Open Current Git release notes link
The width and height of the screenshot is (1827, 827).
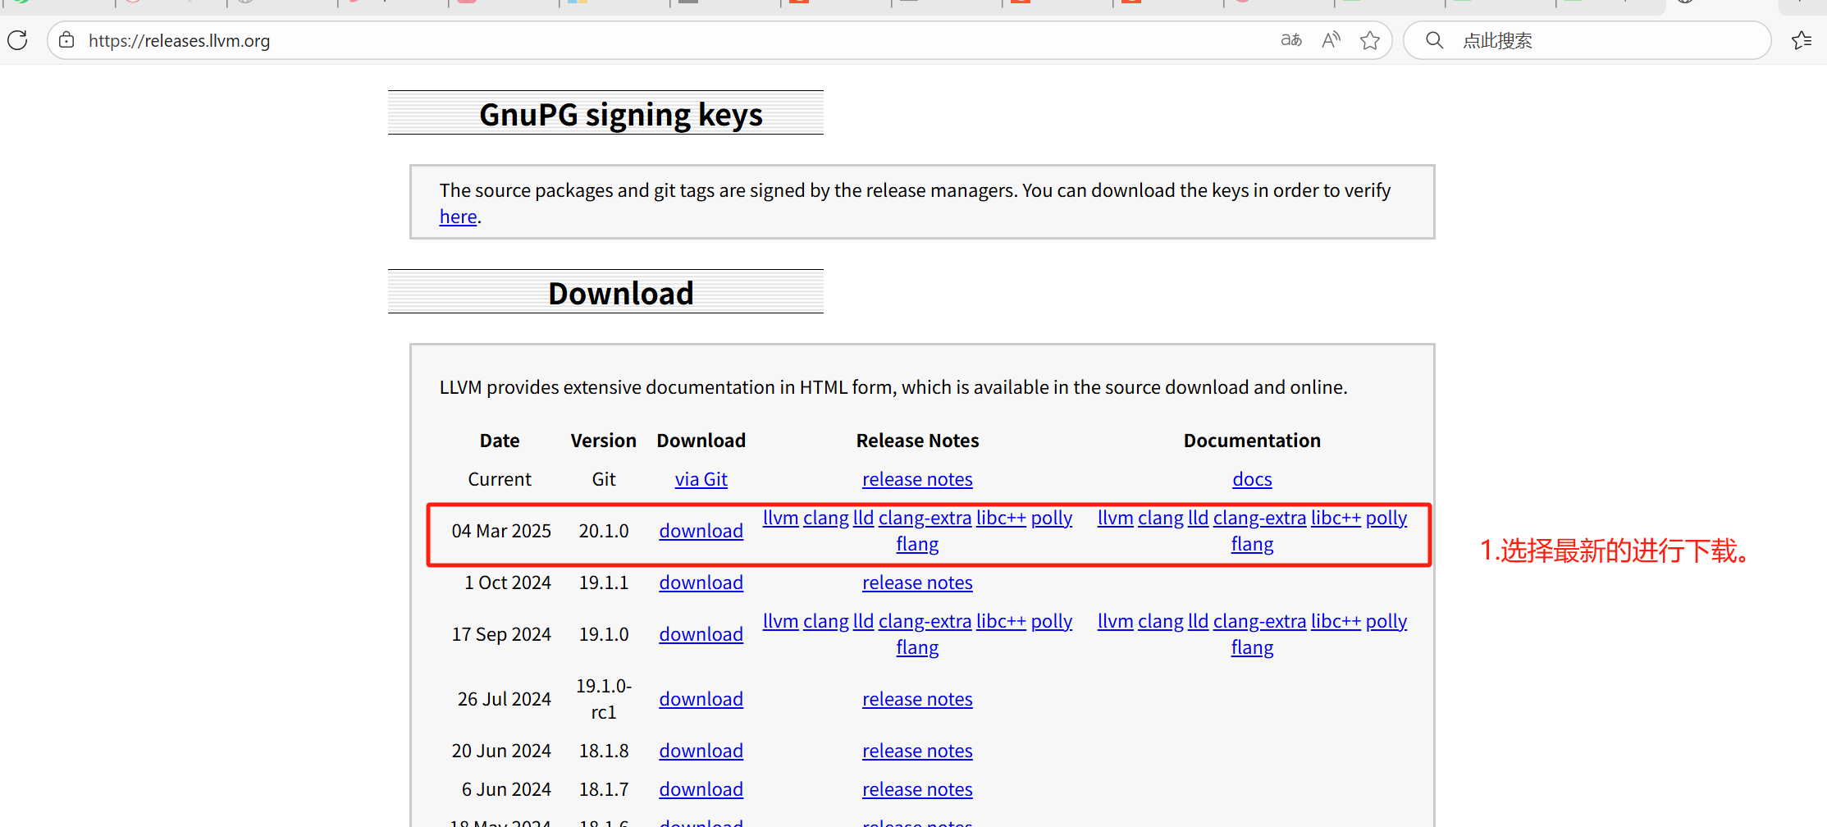tap(917, 479)
